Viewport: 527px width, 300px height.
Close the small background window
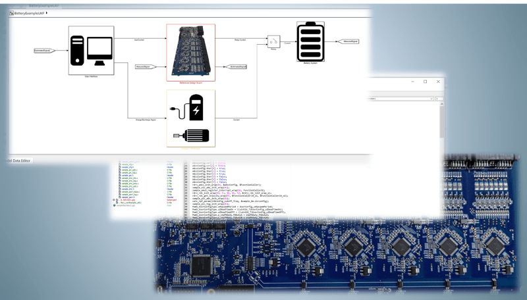coord(437,82)
